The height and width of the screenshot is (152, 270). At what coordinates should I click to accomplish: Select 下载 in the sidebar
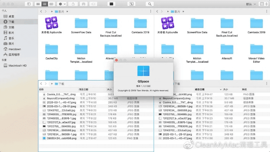[11, 22]
